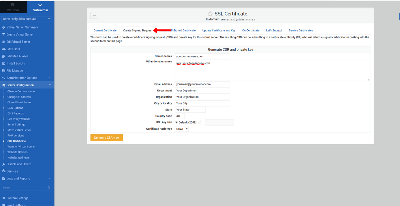Screen dimensions: 400x206
Task: Click the Generate CSR Now button
Action: (x=106, y=138)
